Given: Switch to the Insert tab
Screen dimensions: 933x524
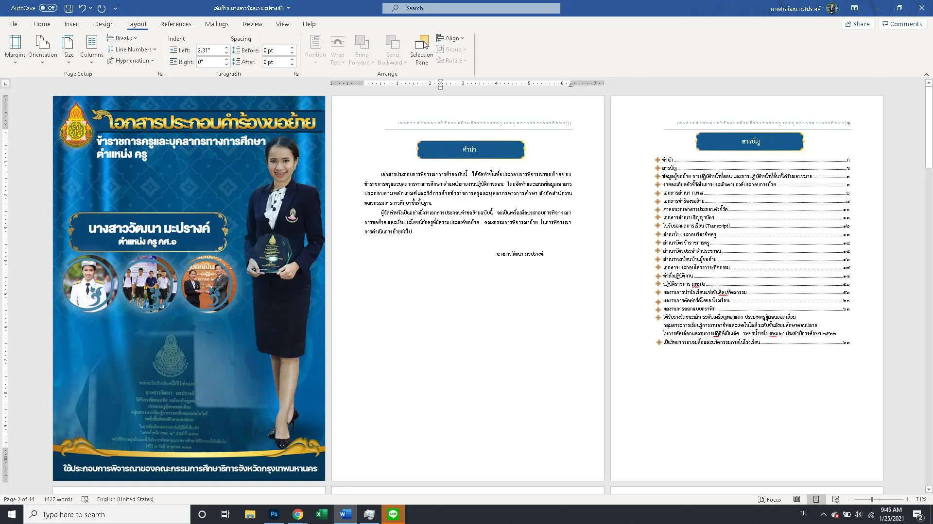Looking at the screenshot, I should [72, 24].
